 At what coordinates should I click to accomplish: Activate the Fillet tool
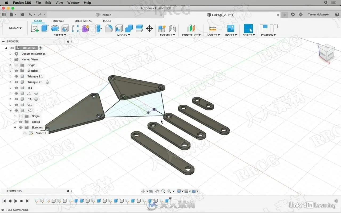pyautogui.click(x=108, y=28)
